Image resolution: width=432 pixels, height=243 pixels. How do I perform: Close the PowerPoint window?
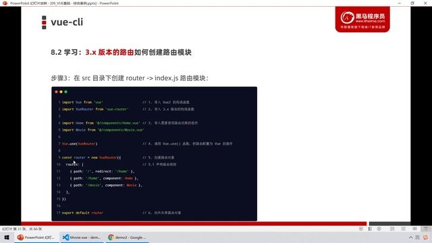coord(425,3)
